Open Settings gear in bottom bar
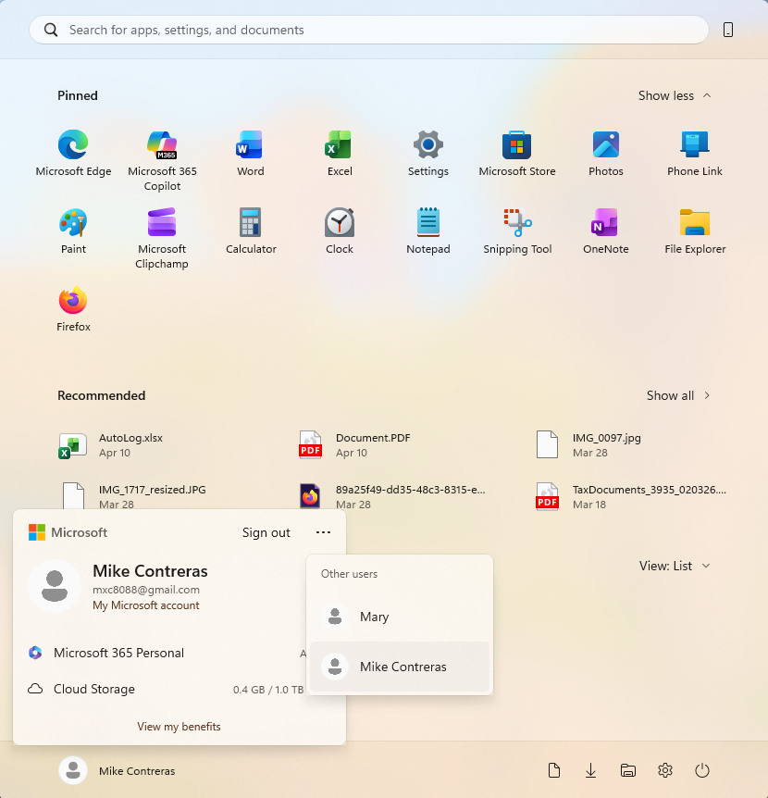768x798 pixels. pyautogui.click(x=664, y=770)
